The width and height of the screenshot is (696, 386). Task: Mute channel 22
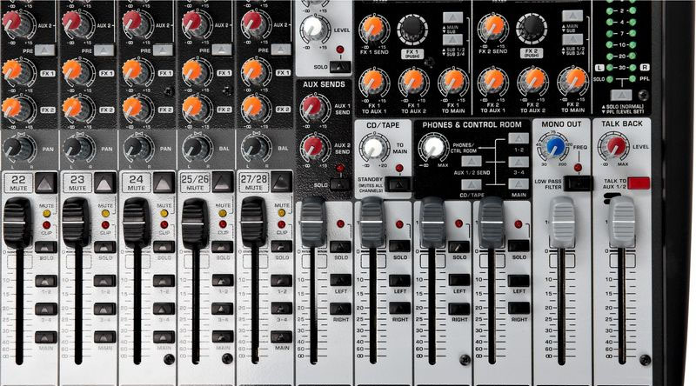[x=44, y=182]
